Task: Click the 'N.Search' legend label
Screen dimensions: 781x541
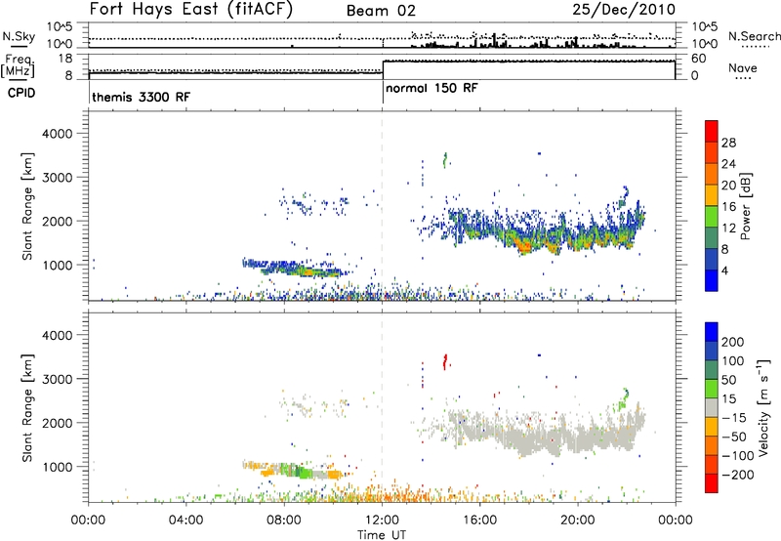Action: (x=754, y=36)
